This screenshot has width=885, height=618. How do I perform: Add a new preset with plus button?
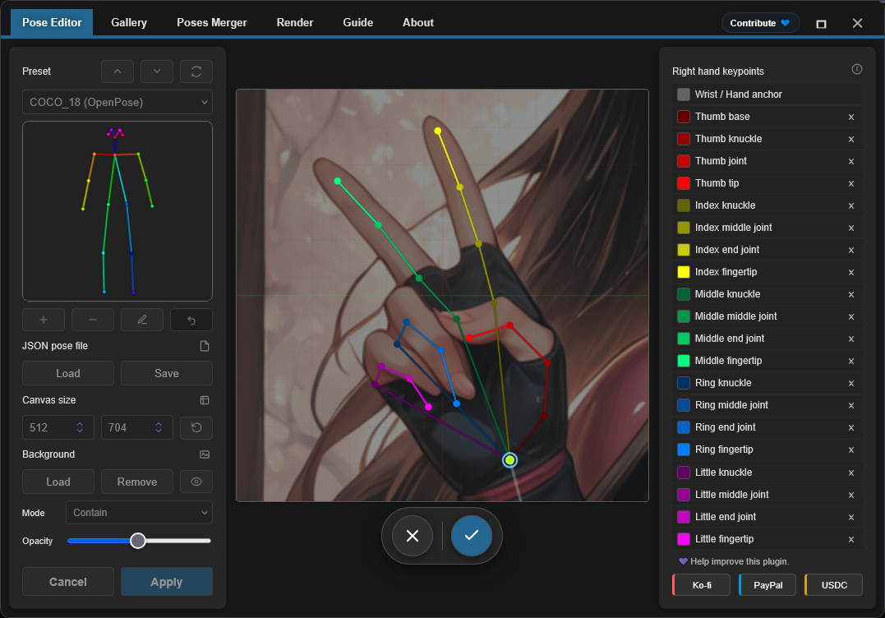coord(44,320)
